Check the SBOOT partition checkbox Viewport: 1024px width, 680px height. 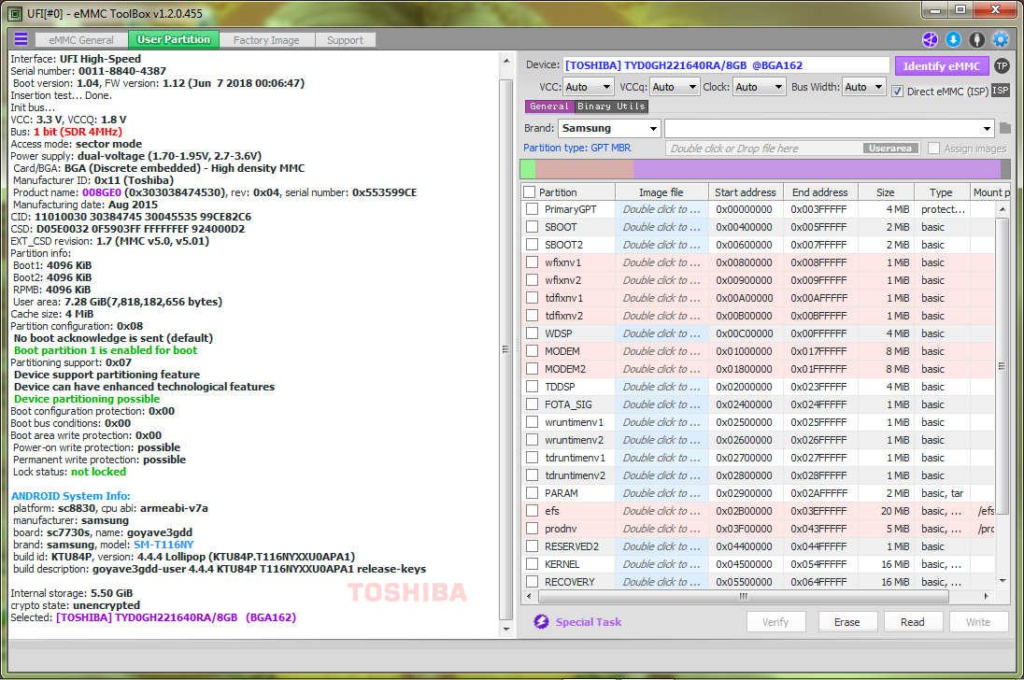click(x=533, y=226)
